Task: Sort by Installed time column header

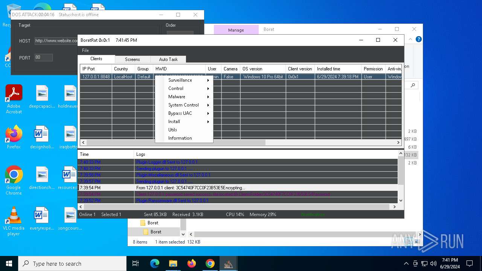Action: [338, 69]
